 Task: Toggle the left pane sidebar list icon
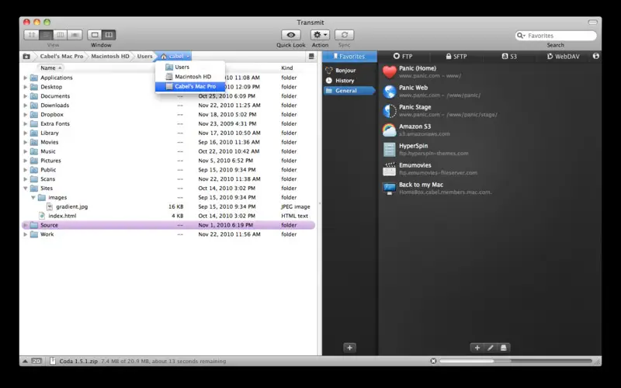point(311,56)
